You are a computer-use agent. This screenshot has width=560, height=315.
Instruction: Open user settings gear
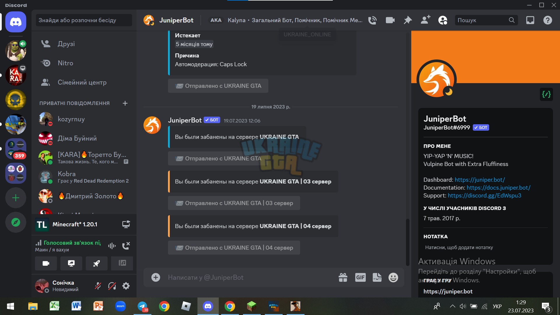126,286
